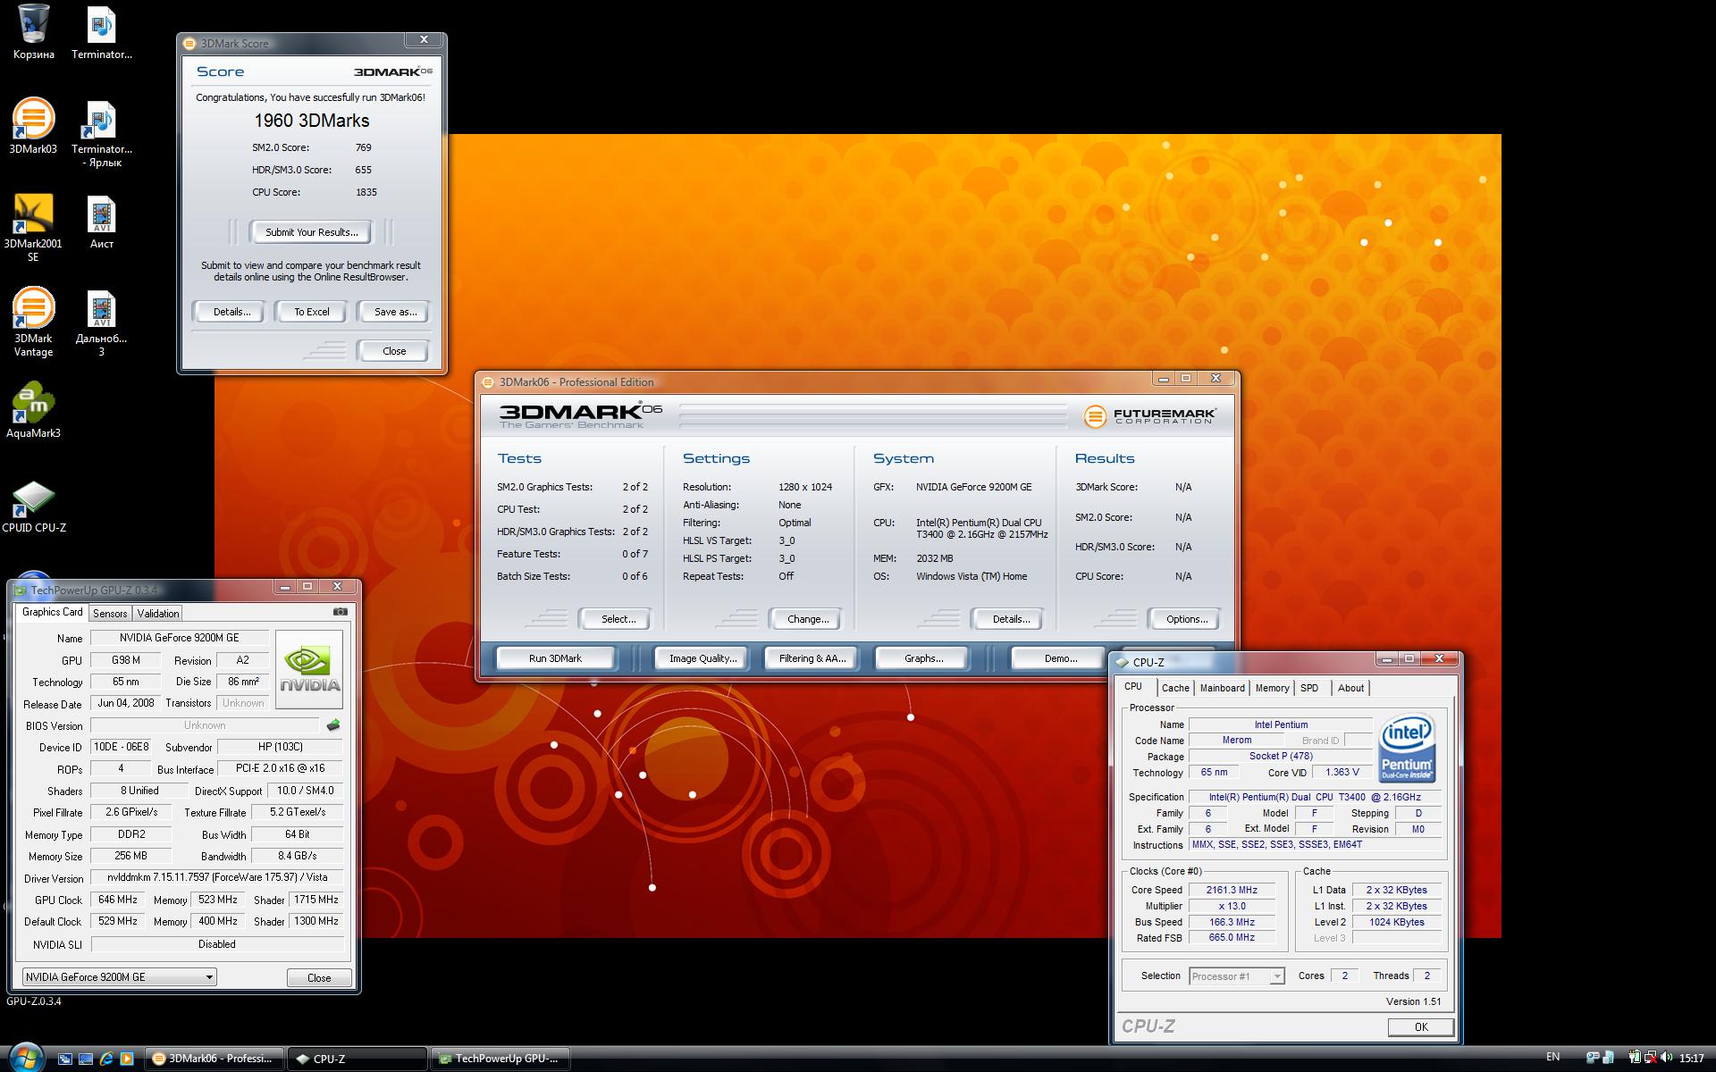This screenshot has height=1072, width=1716.
Task: Open the 3DMark03 desktop shortcut
Action: pos(33,127)
